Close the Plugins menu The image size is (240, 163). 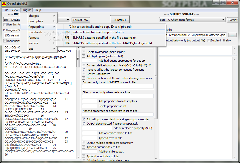point(26,10)
